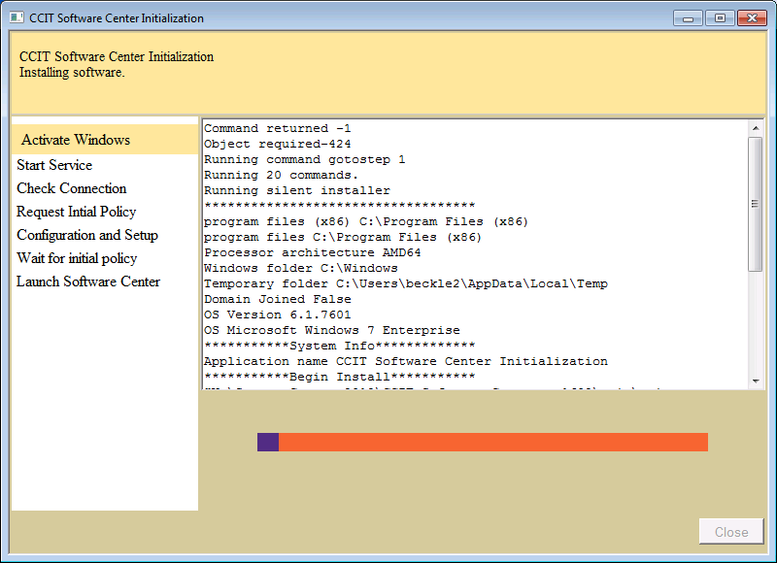Select the Wait for initial policy step
Screen dimensions: 777x563
(77, 258)
